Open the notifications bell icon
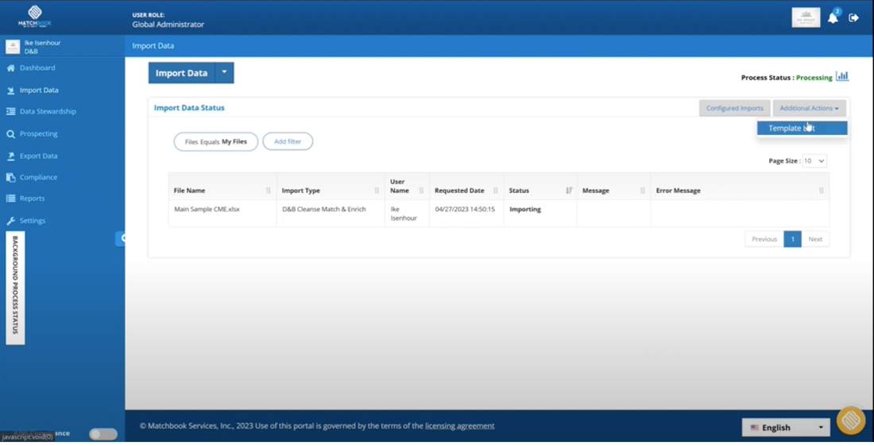This screenshot has width=874, height=446. pos(833,17)
